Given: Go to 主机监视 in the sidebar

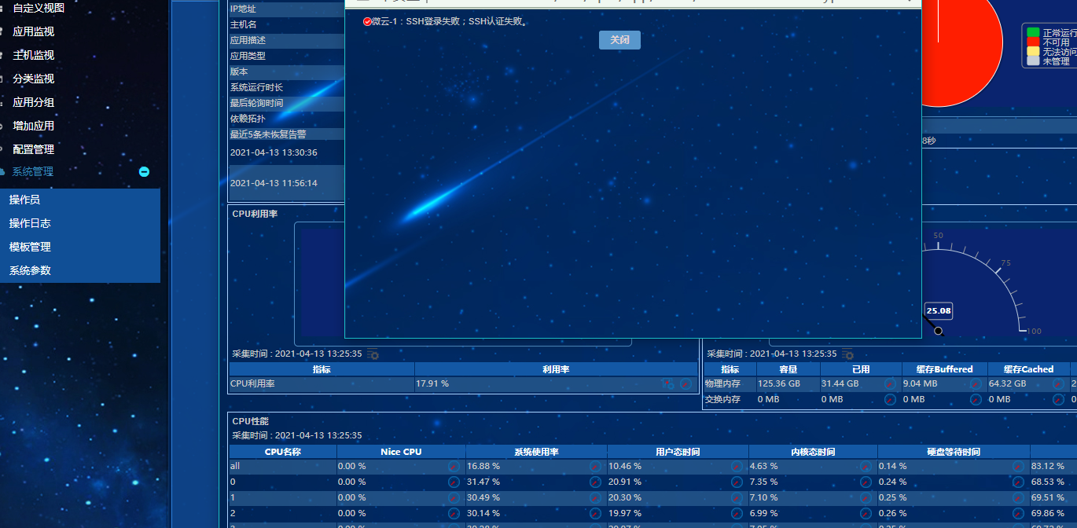Looking at the screenshot, I should click(x=34, y=55).
